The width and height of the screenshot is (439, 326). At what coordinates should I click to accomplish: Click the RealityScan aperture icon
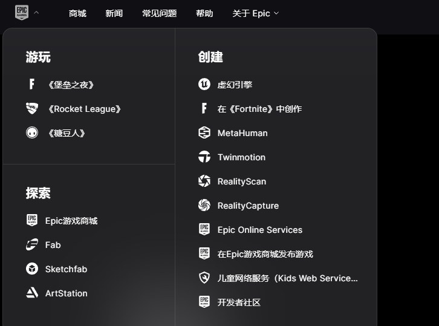click(x=204, y=181)
